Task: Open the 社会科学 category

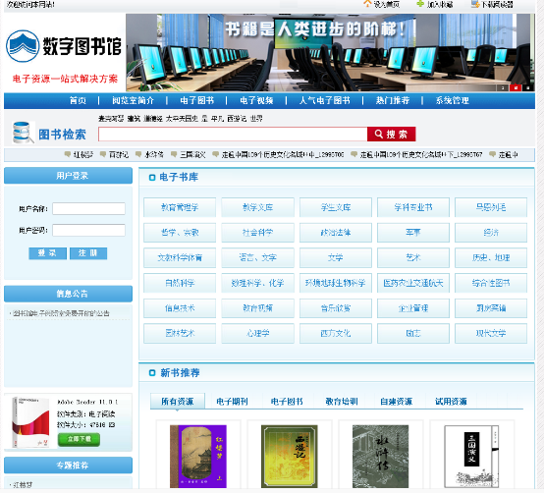Action: [x=258, y=233]
